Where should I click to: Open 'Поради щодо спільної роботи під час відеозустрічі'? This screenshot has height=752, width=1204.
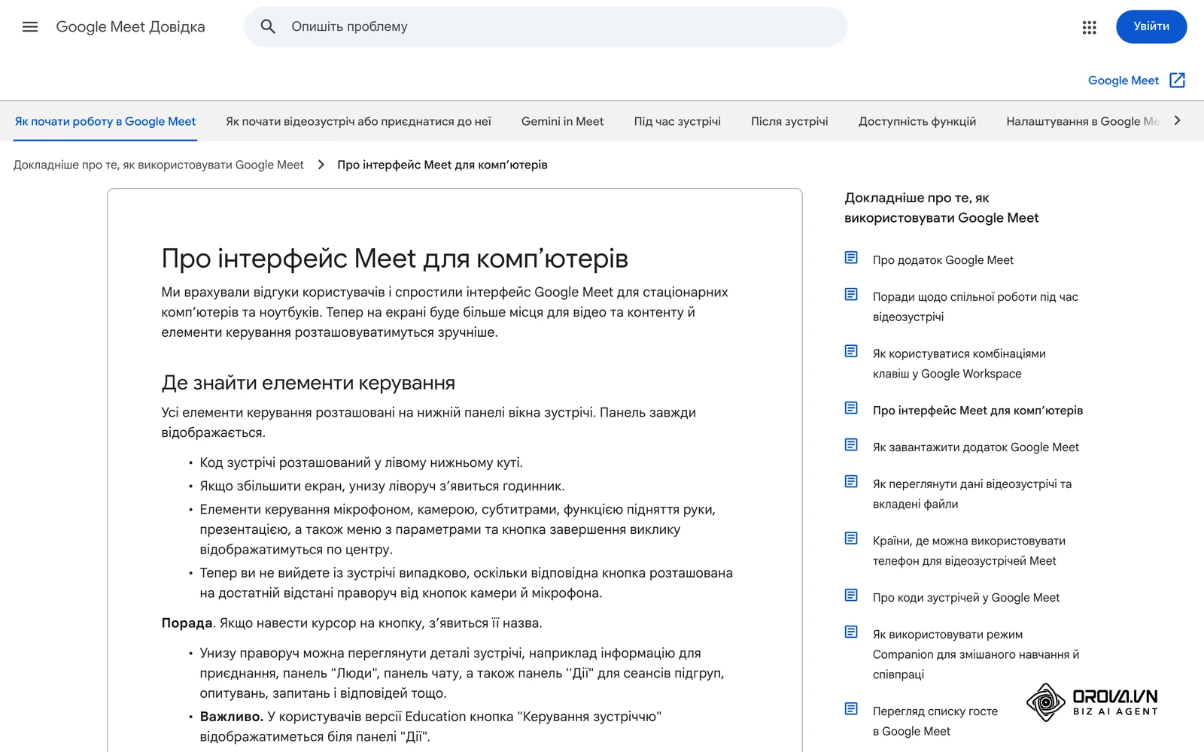tap(975, 307)
